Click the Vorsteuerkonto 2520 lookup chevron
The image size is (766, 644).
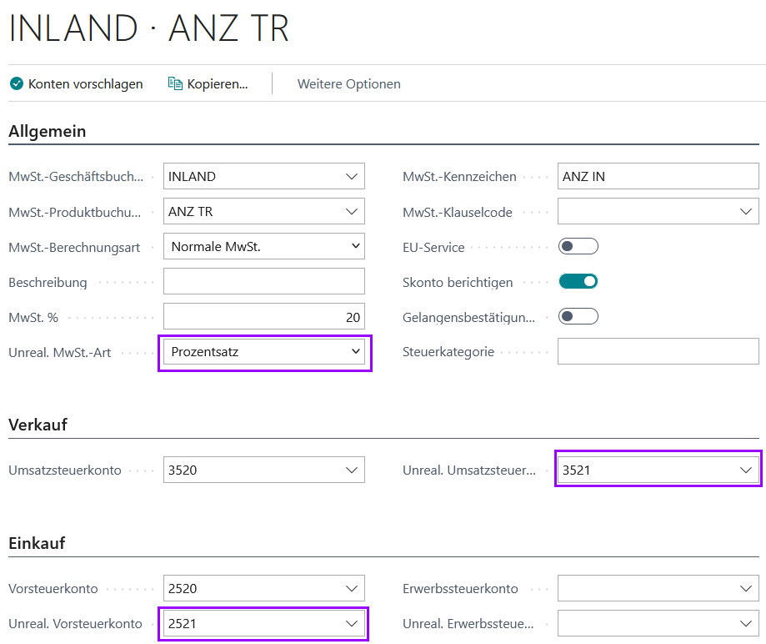coord(352,588)
